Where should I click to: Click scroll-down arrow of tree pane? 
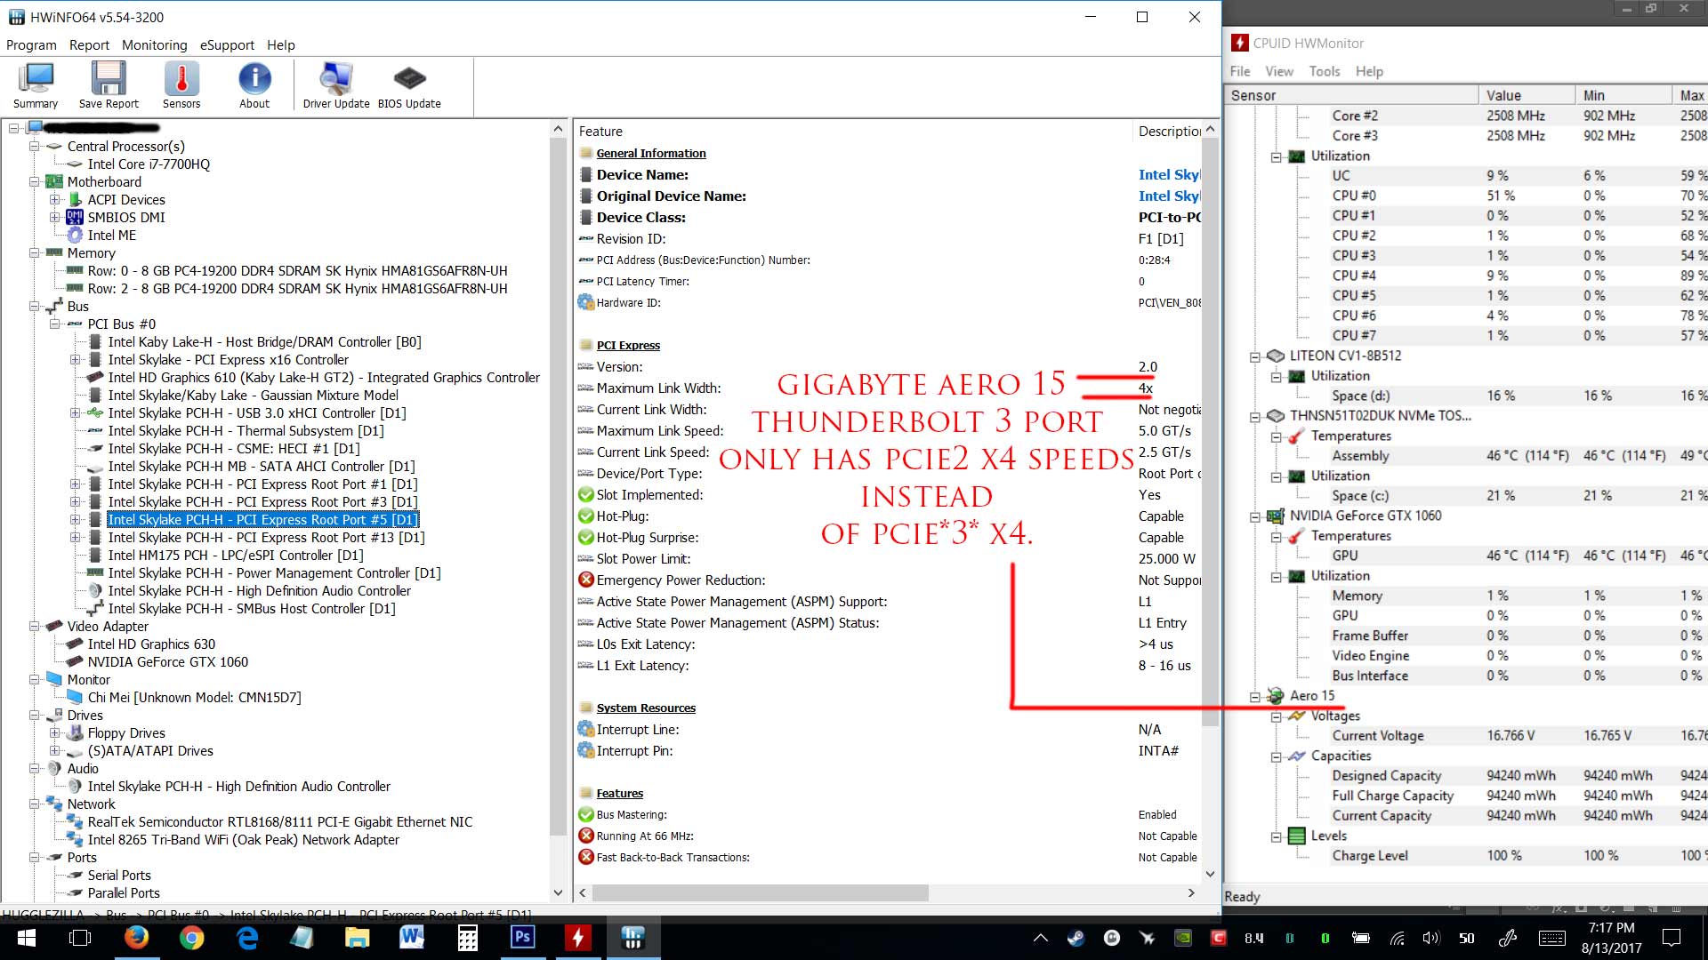558,892
